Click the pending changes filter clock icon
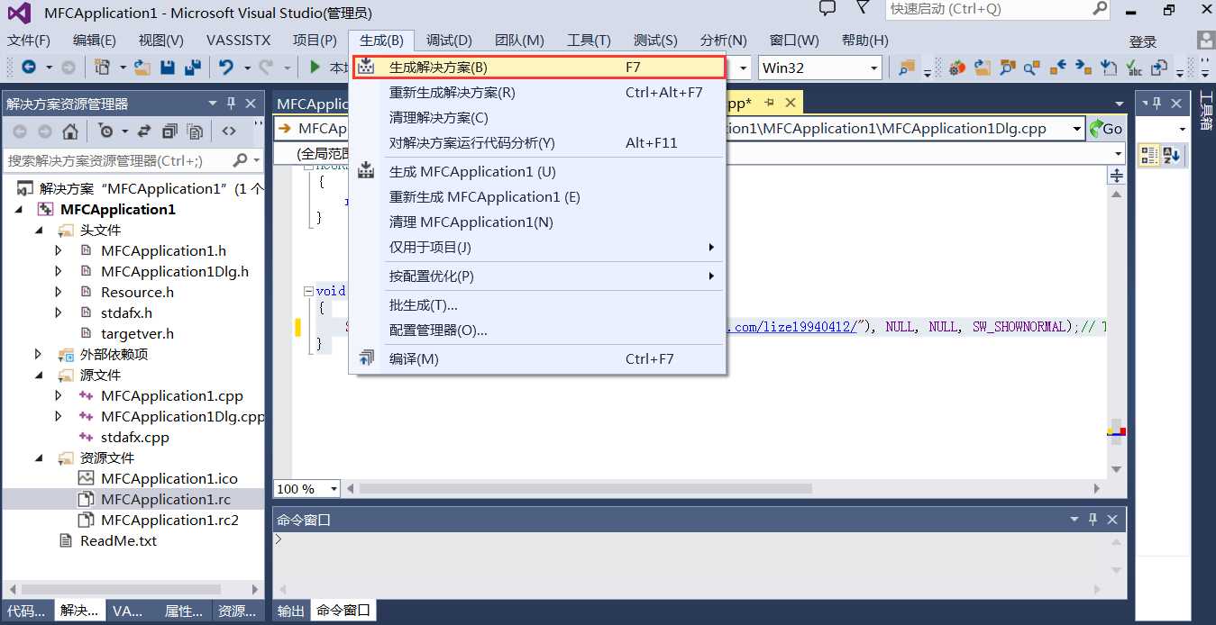The image size is (1216, 625). pyautogui.click(x=106, y=131)
